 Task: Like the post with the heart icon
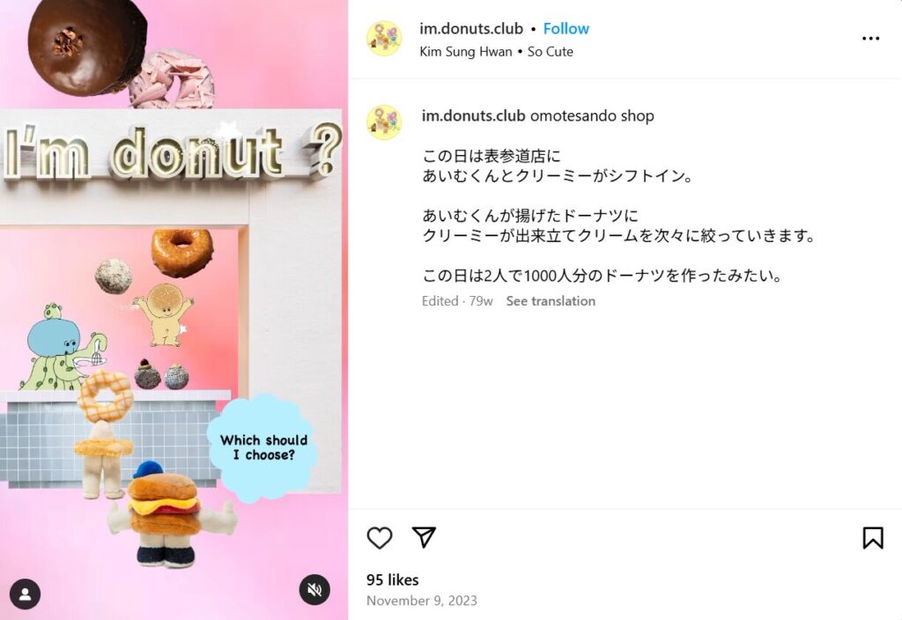point(380,538)
